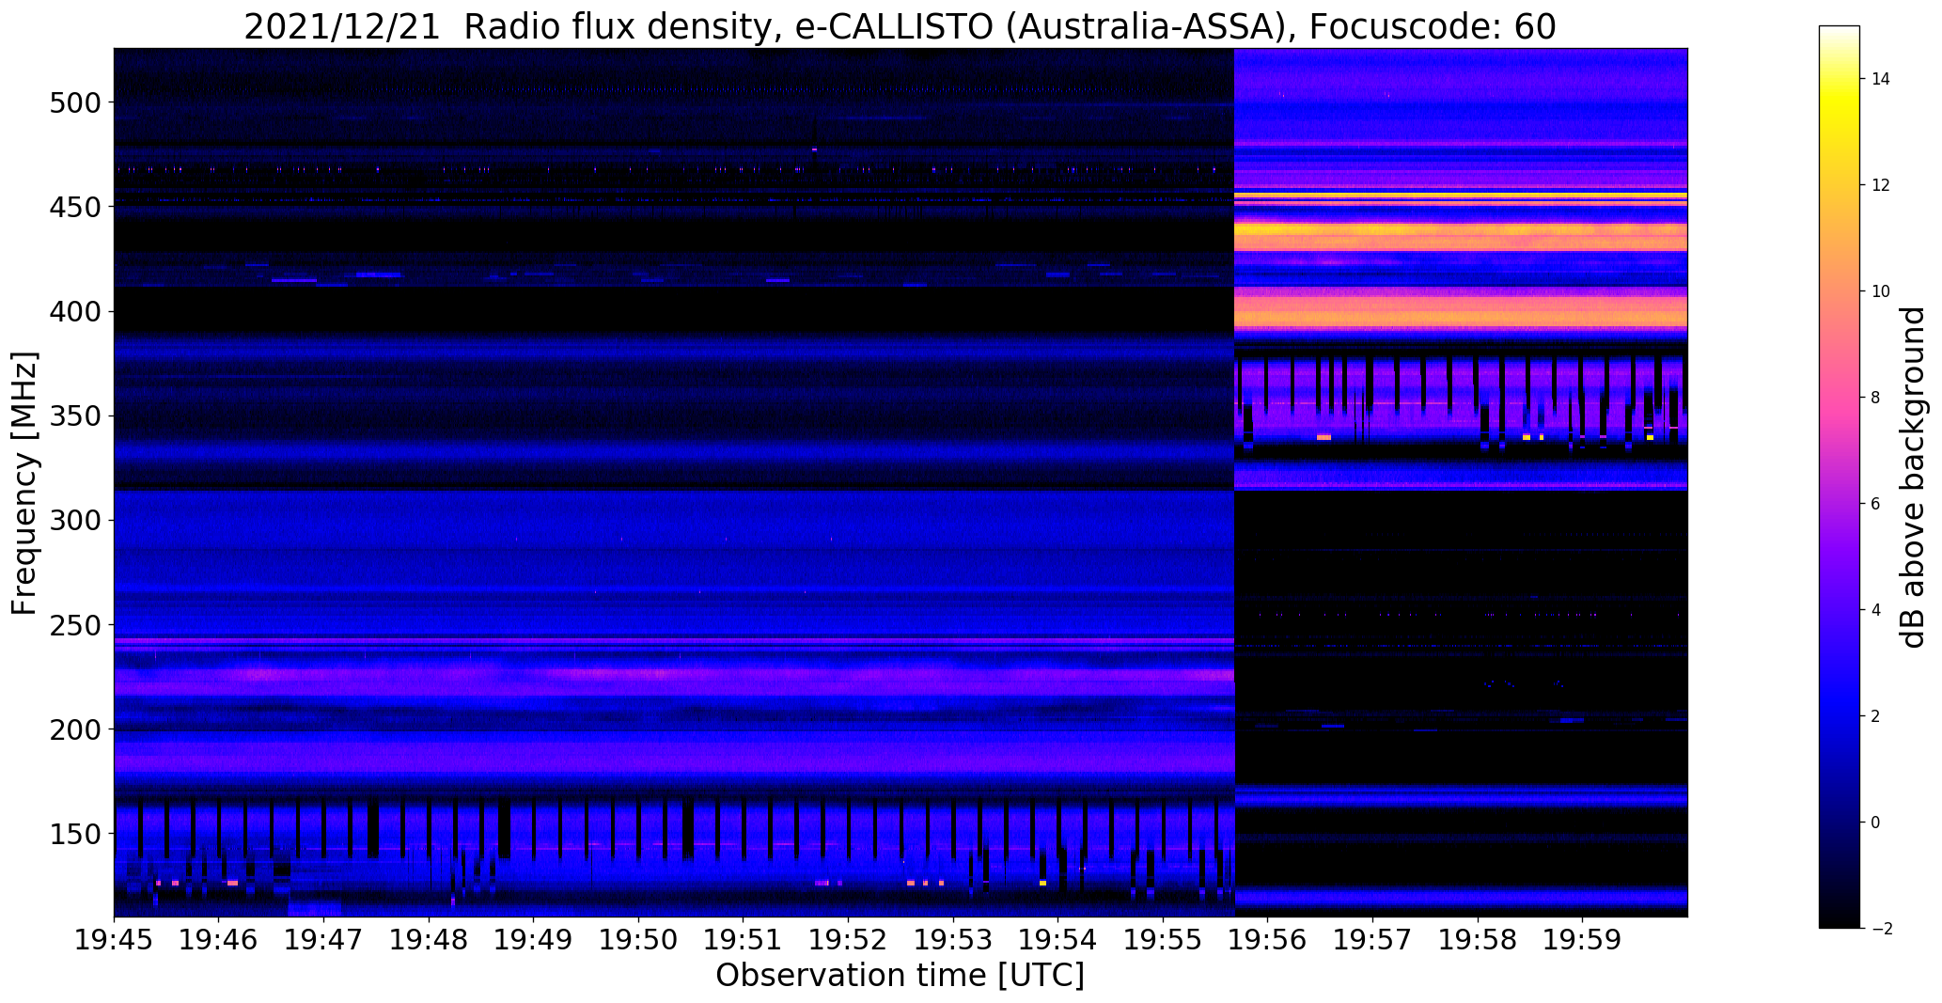
Task: Click the x-axis label 'Observation time [UTC]'
Action: click(x=900, y=975)
